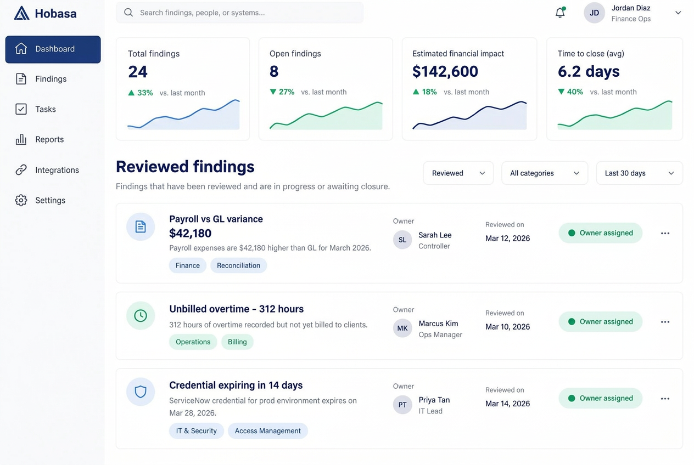Click the MK avatar for Marcus Kim

(402, 328)
